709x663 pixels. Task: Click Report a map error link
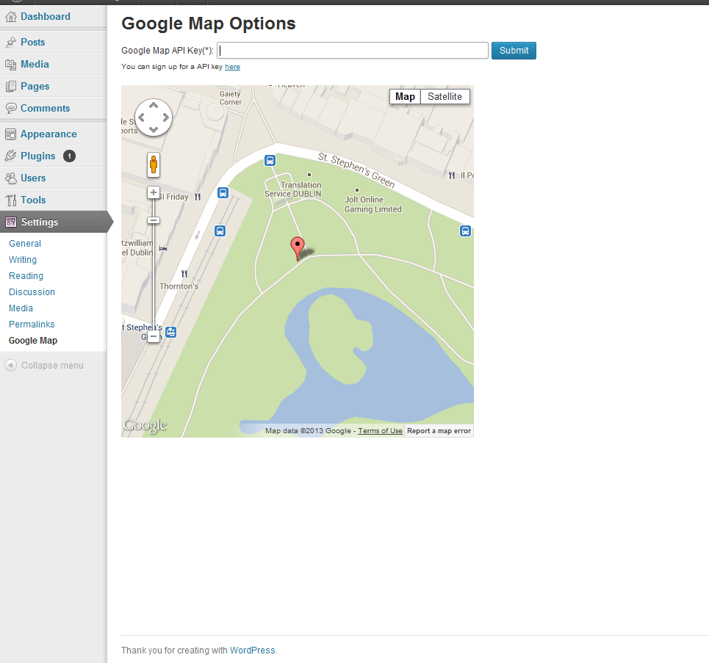click(439, 431)
